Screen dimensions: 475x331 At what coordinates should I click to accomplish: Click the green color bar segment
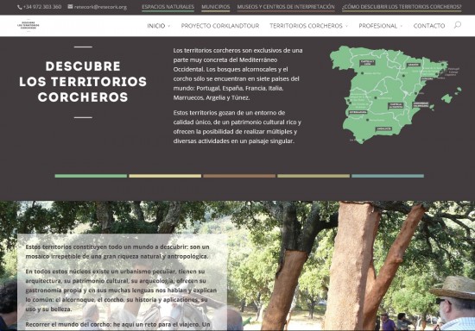pos(91,176)
